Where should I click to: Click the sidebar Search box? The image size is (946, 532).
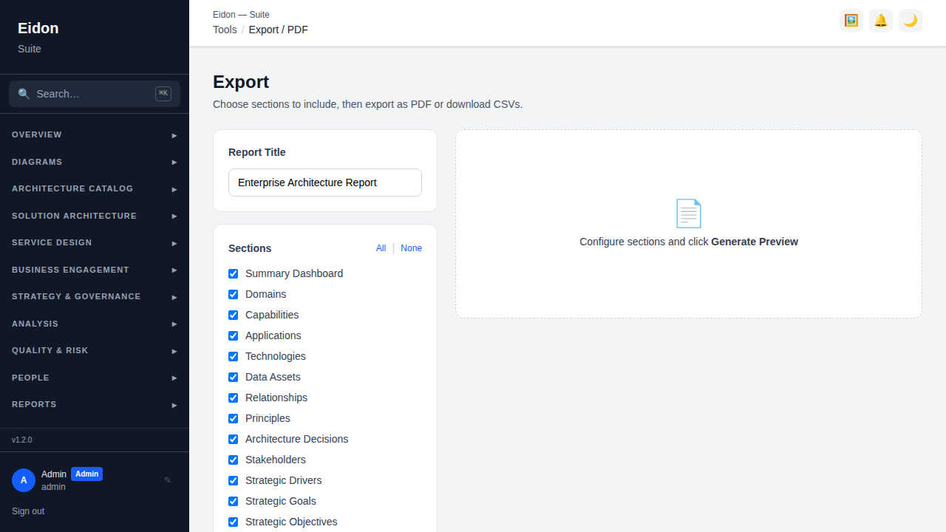pyautogui.click(x=95, y=94)
